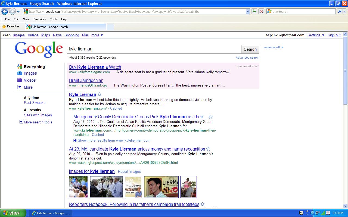The image size is (348, 217).
Task: Open Google News link
Action: (x=57, y=35)
